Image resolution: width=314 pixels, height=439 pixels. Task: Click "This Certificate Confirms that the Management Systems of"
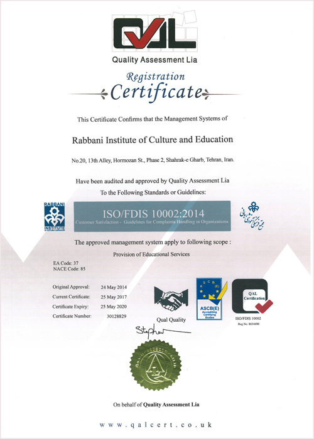pos(152,119)
